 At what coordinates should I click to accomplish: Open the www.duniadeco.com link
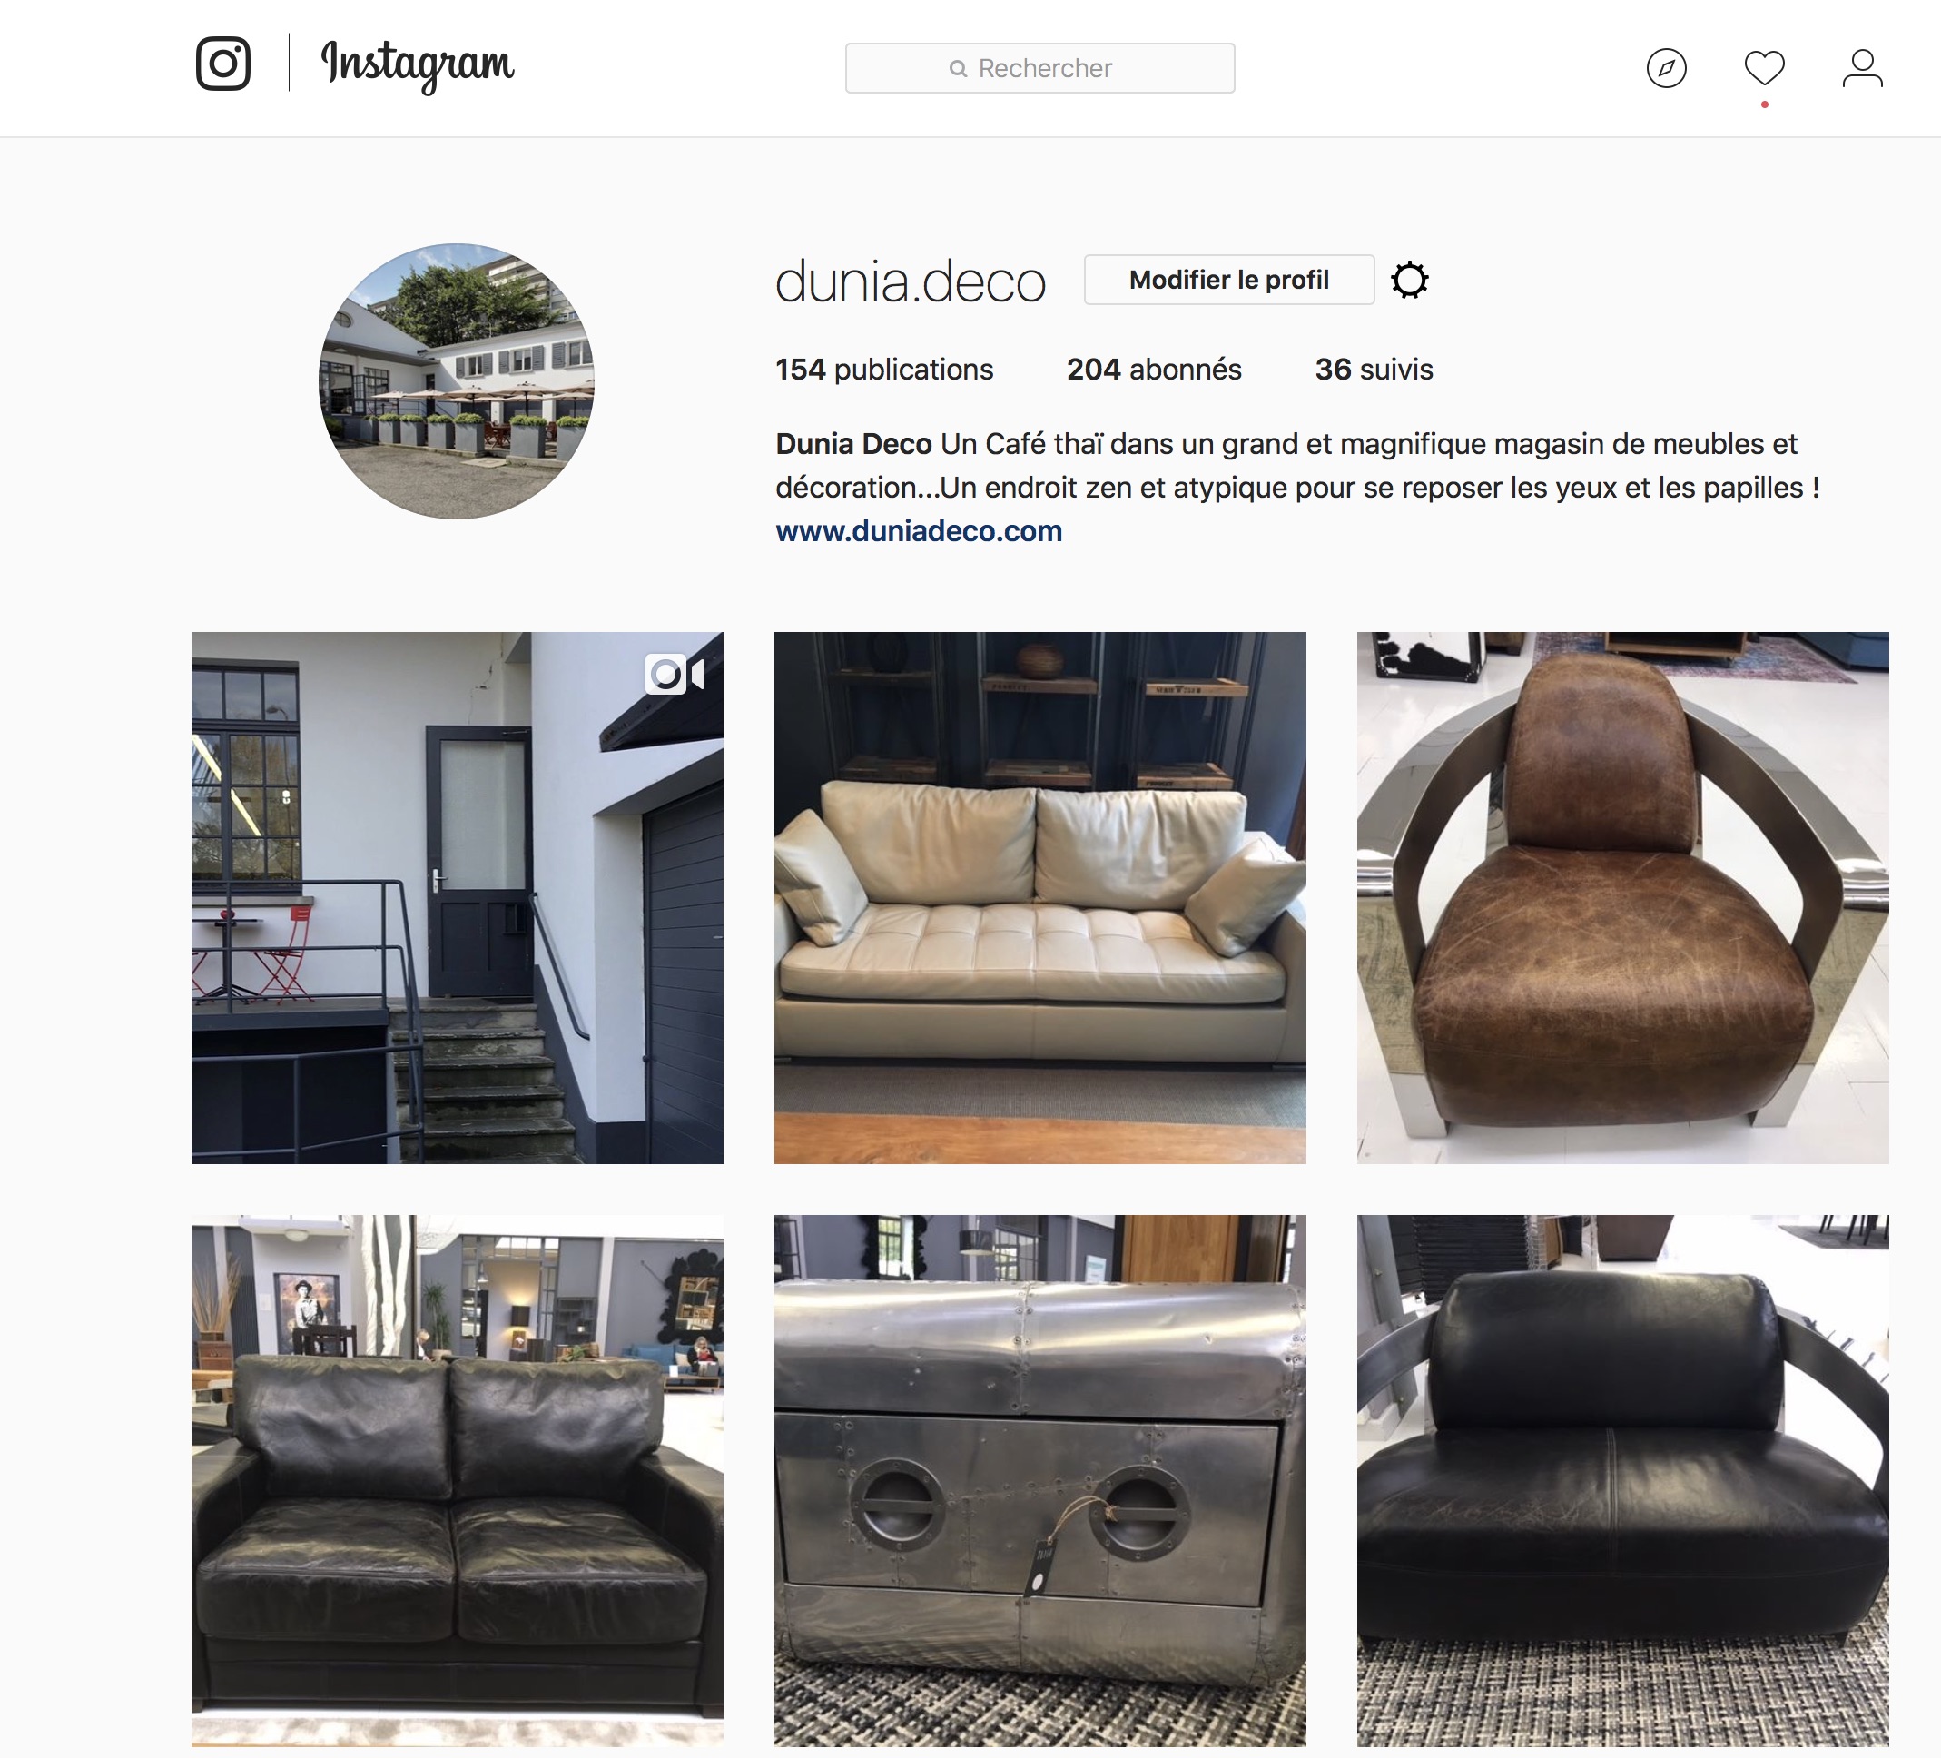pos(919,531)
